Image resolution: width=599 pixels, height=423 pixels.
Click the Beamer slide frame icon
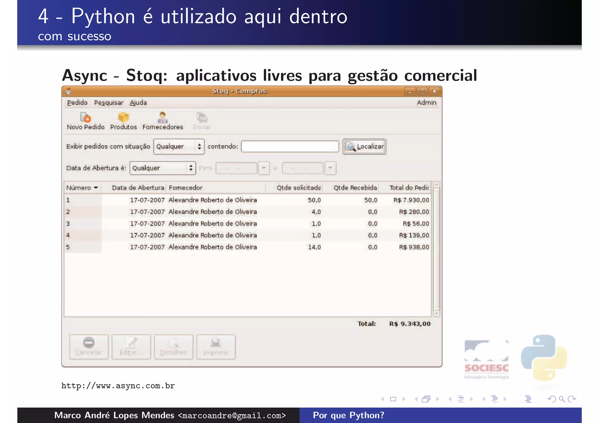click(393, 399)
